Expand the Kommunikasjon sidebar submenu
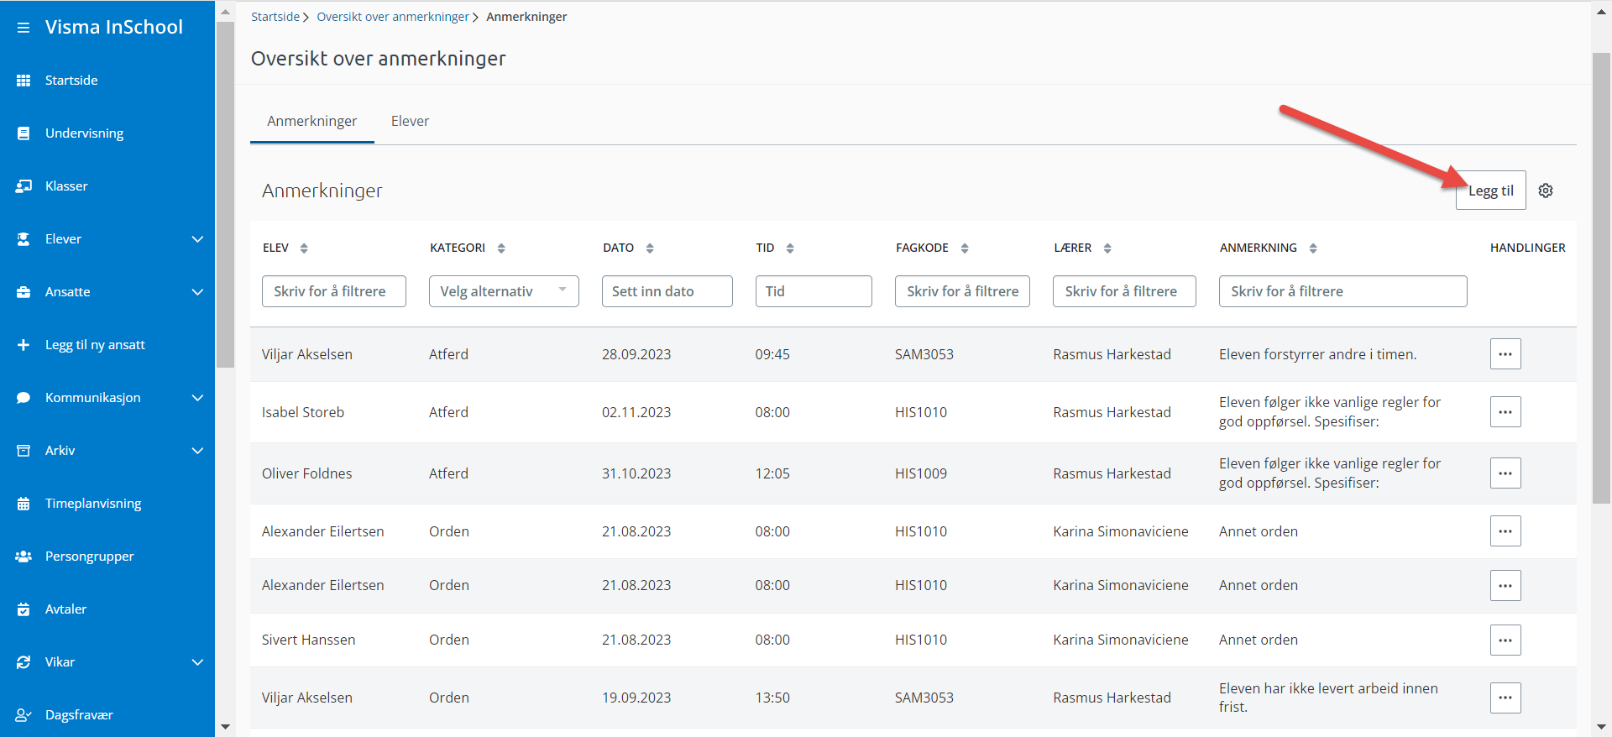 (x=197, y=398)
